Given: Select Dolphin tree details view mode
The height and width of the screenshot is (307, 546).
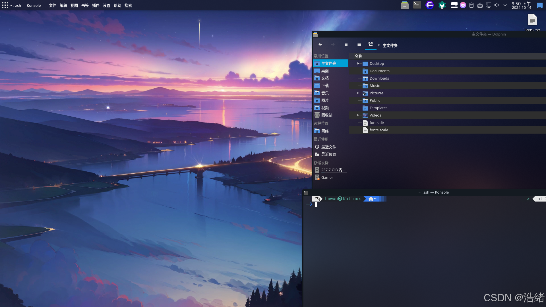Looking at the screenshot, I should tap(371, 44).
